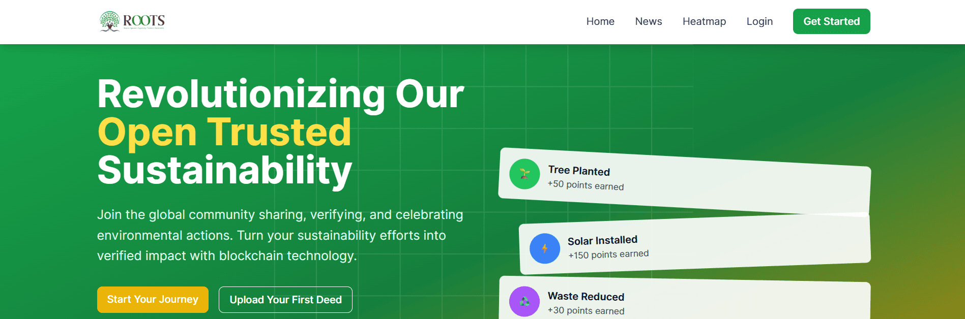Open the Home page from the navigation
965x319 pixels.
tap(600, 21)
